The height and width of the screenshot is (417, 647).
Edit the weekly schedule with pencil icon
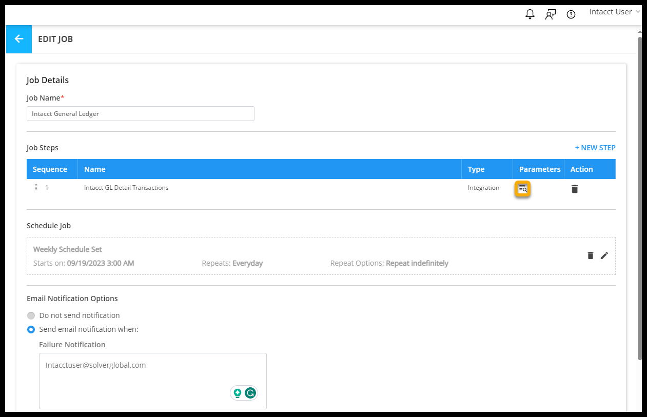click(604, 255)
